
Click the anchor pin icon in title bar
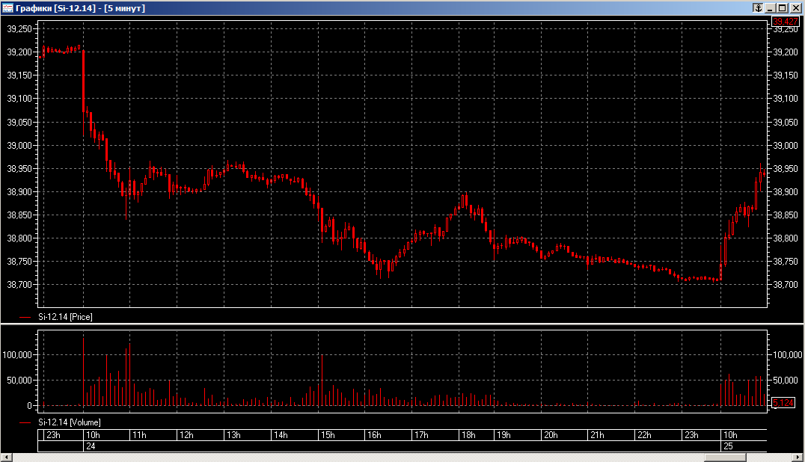[758, 7]
